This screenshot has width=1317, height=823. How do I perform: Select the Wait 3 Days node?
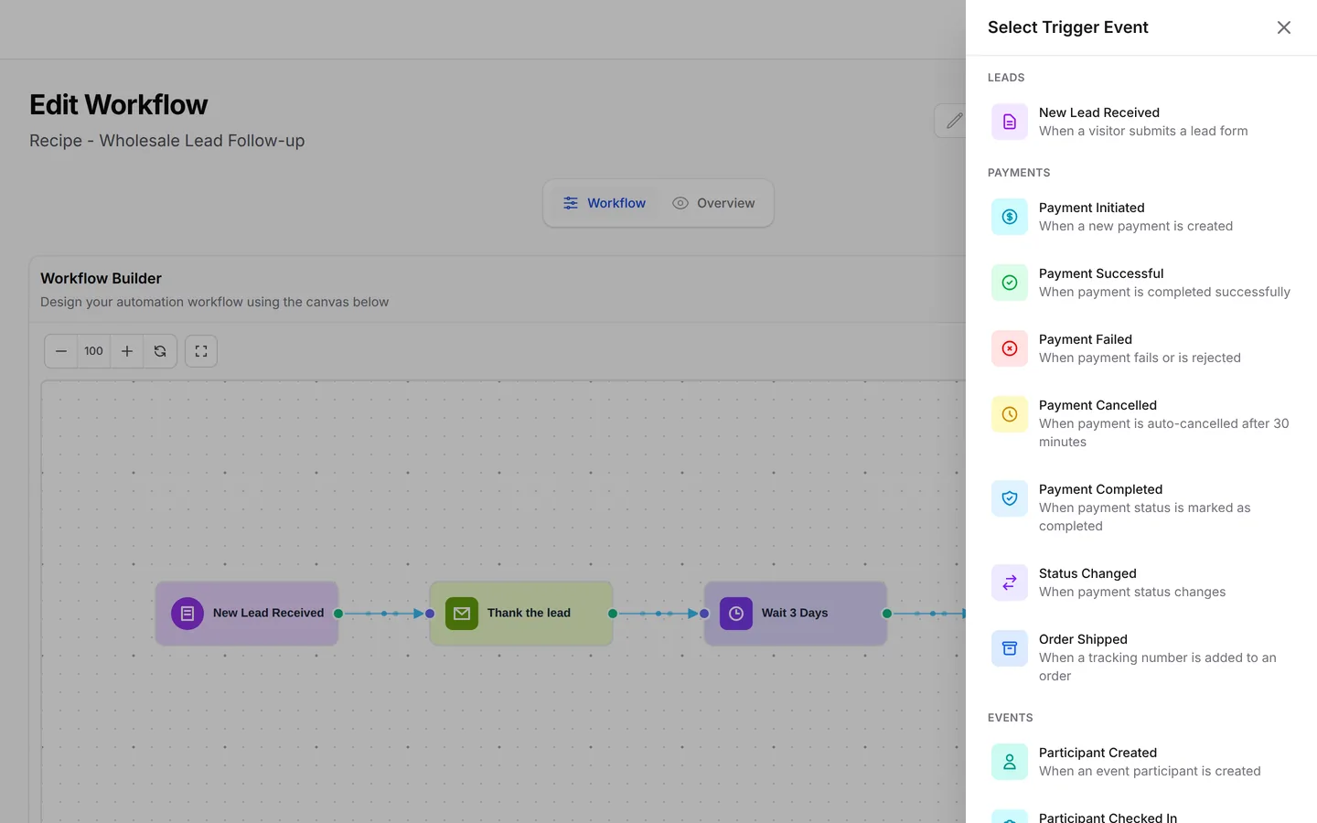point(796,614)
